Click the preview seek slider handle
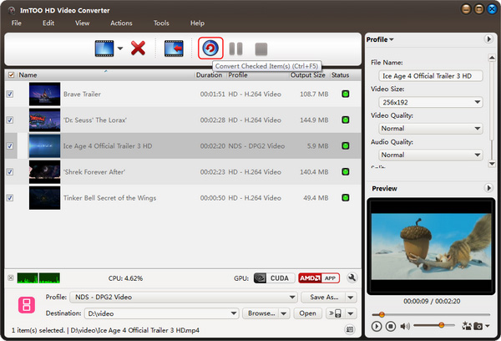The height and width of the screenshot is (341, 501). (x=382, y=314)
